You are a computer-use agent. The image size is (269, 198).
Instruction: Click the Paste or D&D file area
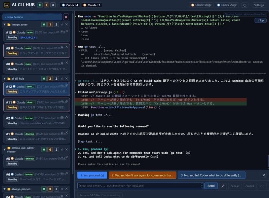[x=100, y=195]
